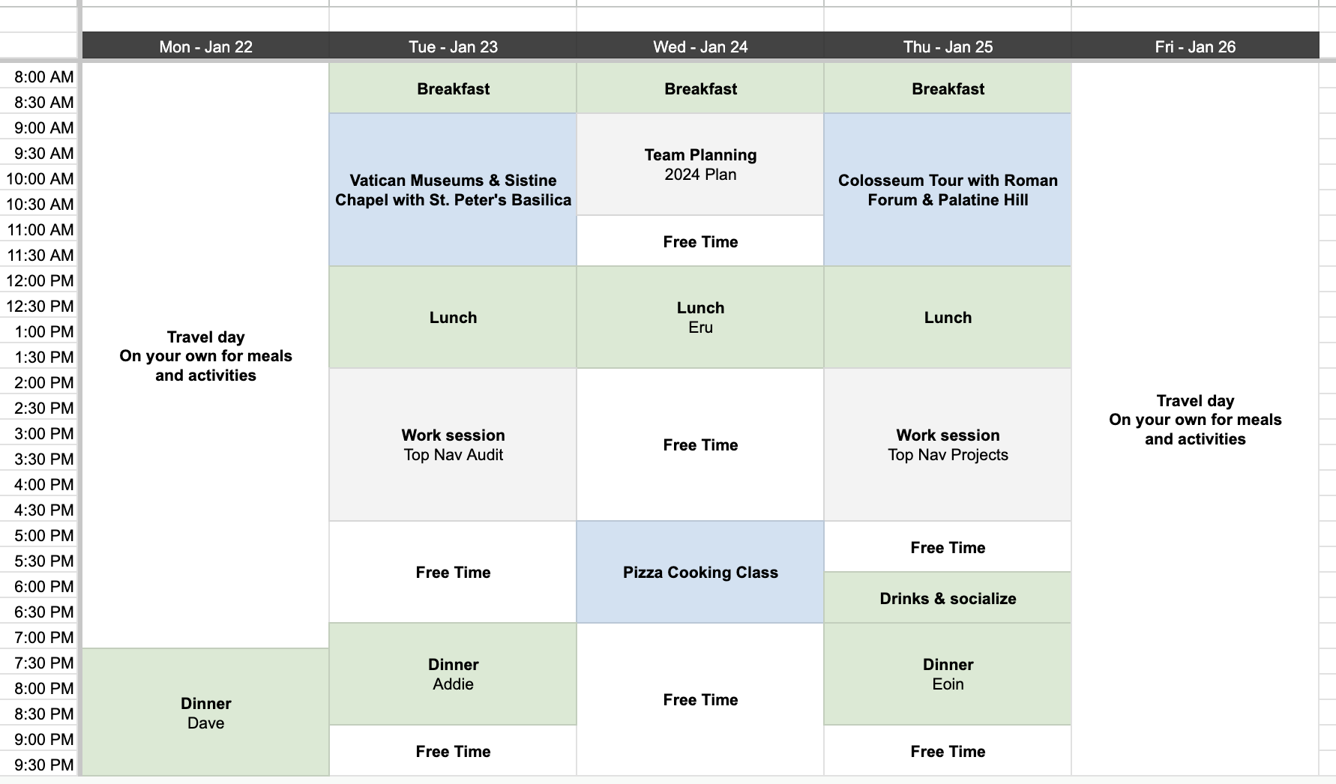Select Monday's Dinner with Dave cell
1336x784 pixels.
[x=205, y=713]
